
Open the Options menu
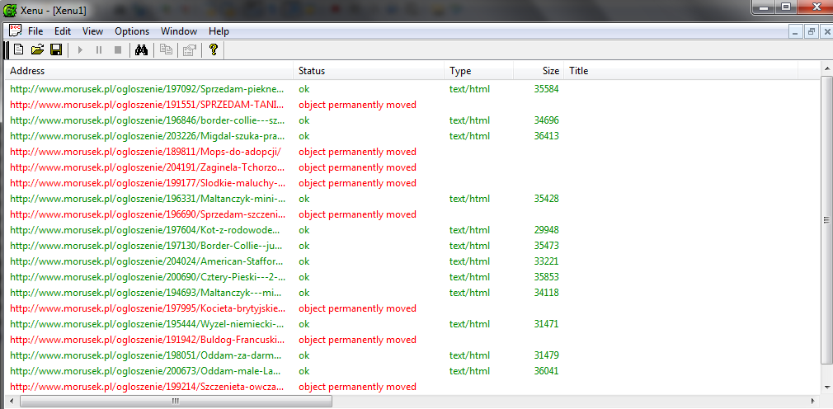(x=132, y=31)
